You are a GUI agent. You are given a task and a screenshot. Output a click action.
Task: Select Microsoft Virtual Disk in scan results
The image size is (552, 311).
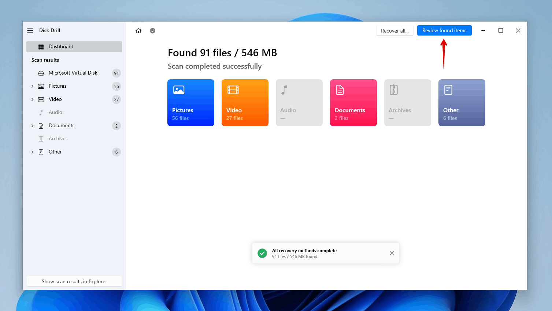(x=73, y=73)
